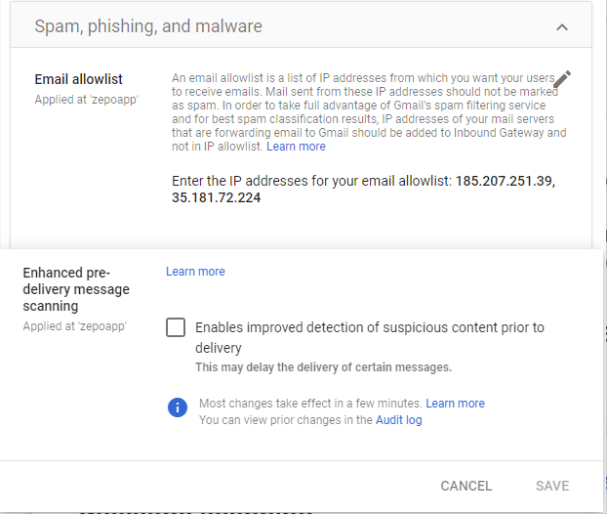The width and height of the screenshot is (607, 514).
Task: Click the 'Email allowlist' setting title
Action: tap(79, 79)
